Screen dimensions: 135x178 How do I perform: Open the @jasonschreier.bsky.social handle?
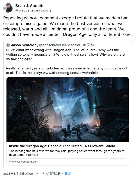(58, 45)
